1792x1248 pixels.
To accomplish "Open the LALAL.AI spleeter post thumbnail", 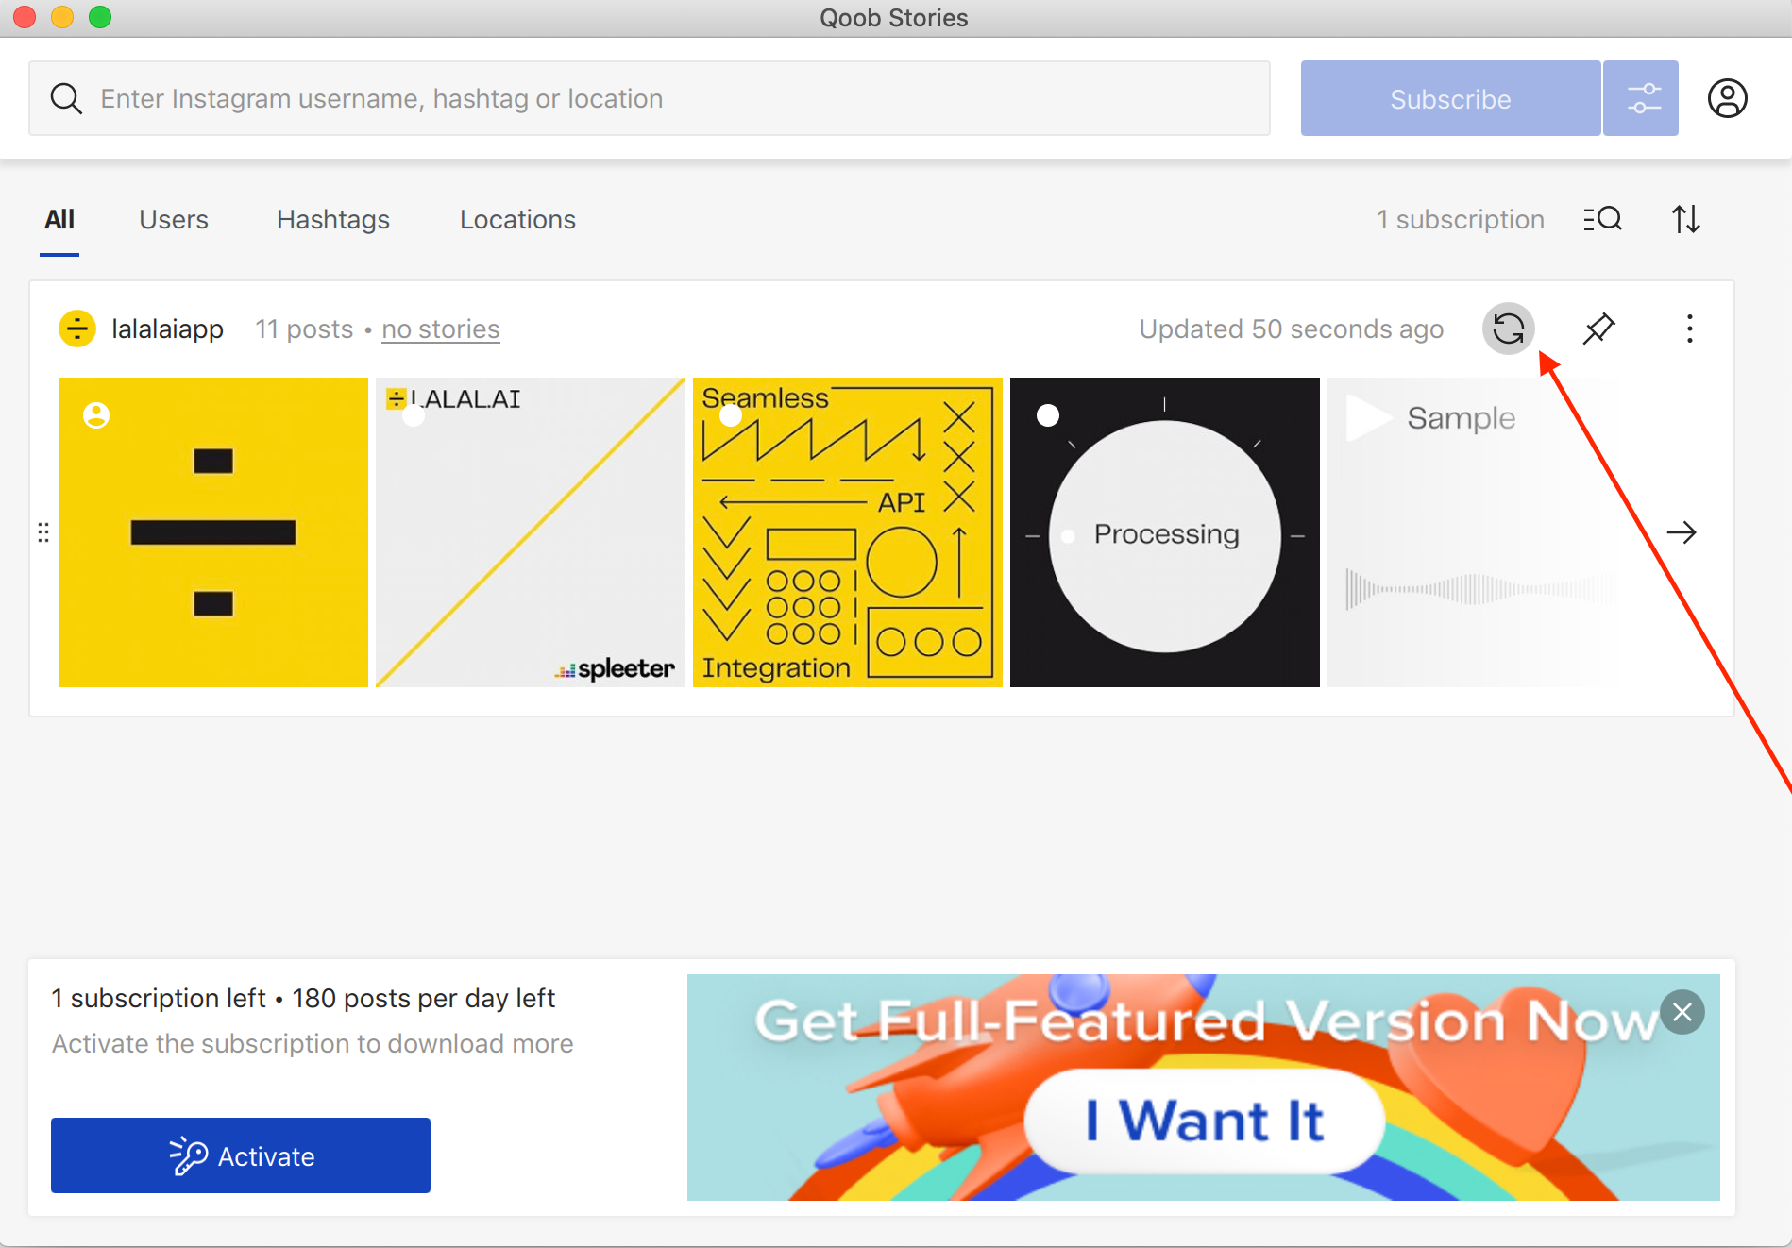I will point(531,532).
